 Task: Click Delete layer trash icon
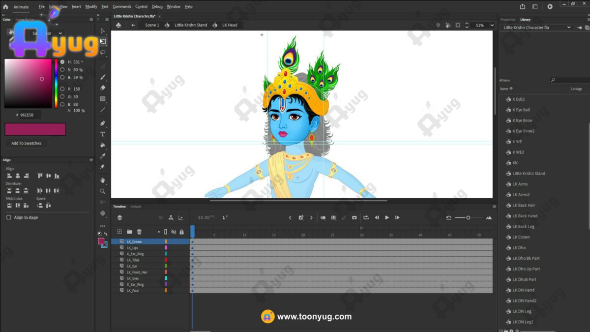click(139, 232)
